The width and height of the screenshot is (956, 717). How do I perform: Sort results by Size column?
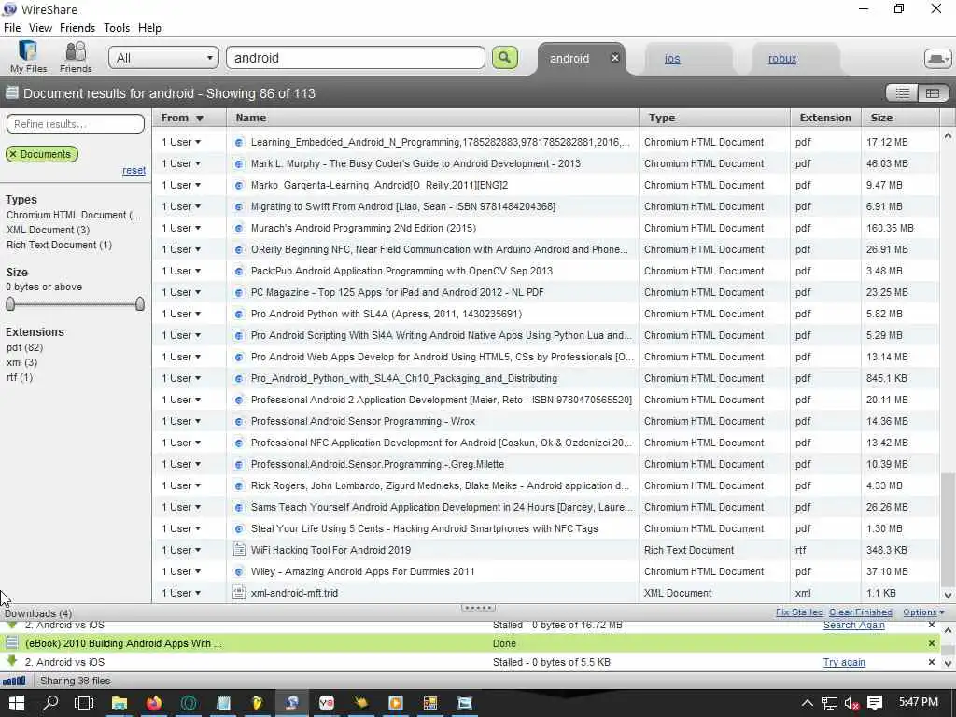pyautogui.click(x=900, y=118)
